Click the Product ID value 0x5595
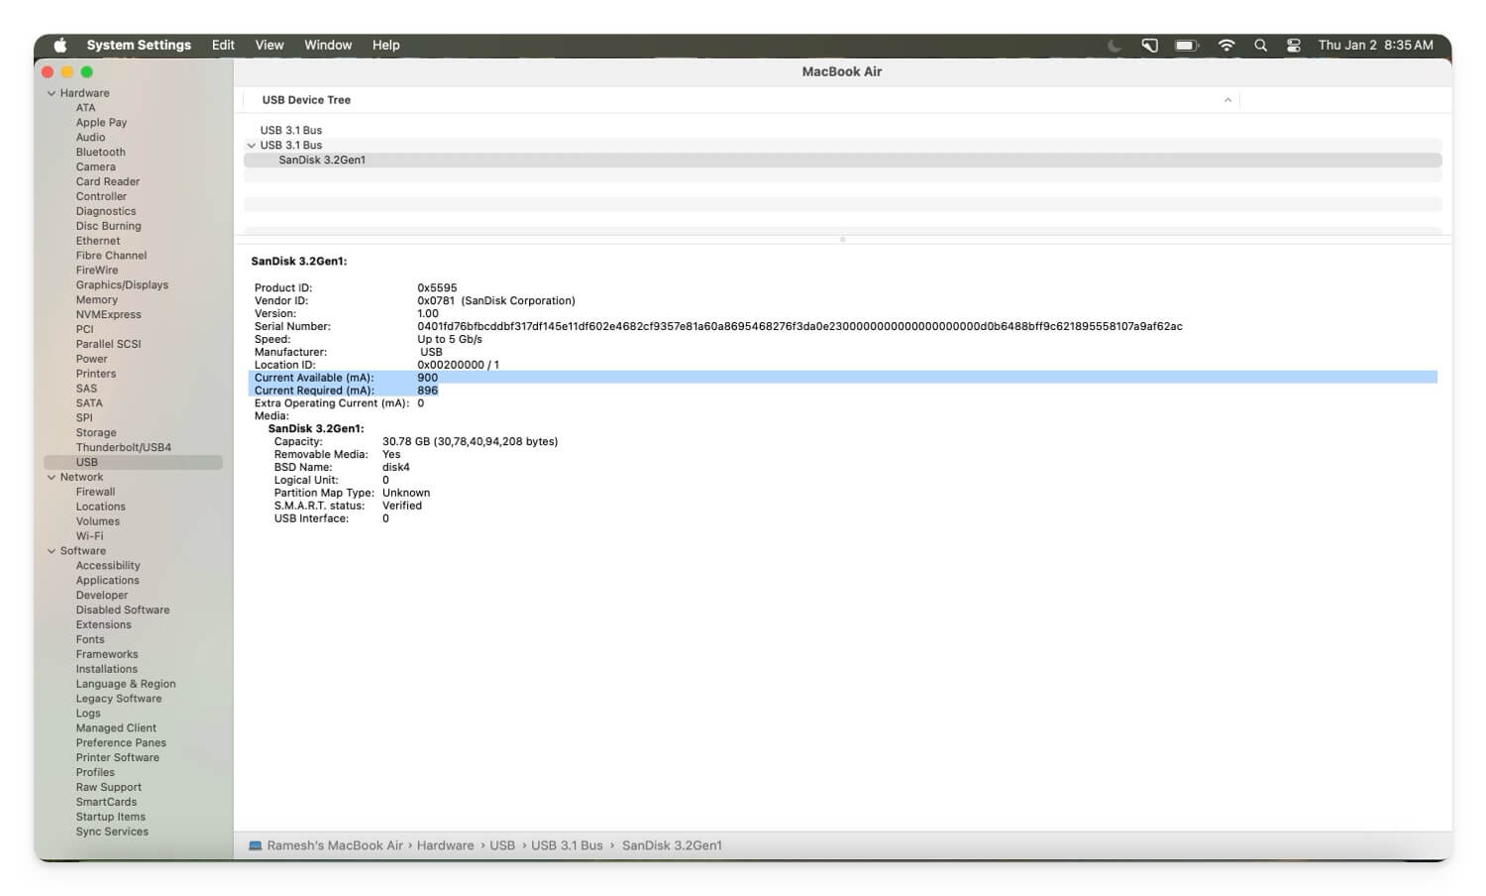1486x896 pixels. 437,287
